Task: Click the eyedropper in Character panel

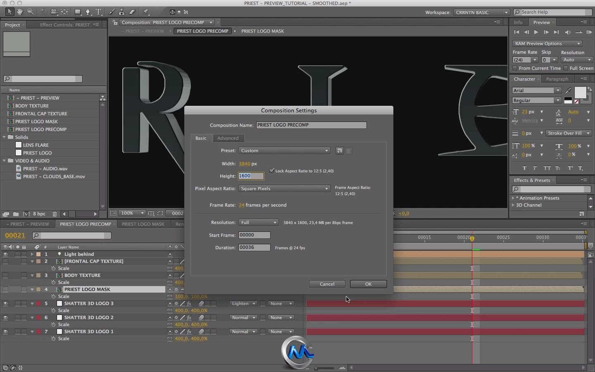Action: pos(569,90)
